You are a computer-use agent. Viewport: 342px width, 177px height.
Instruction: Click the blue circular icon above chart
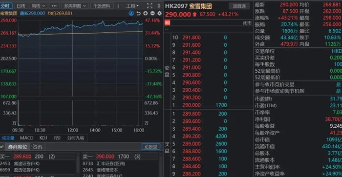click(131, 14)
